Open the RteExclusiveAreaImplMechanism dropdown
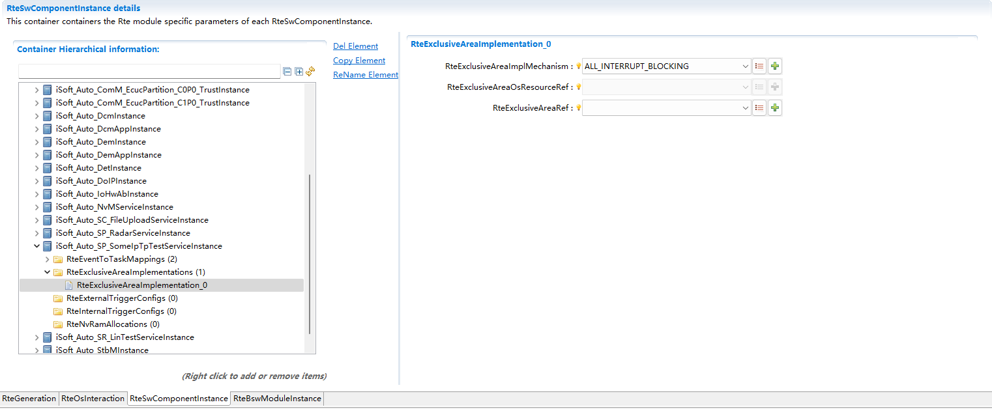Image resolution: width=992 pixels, height=409 pixels. point(745,66)
